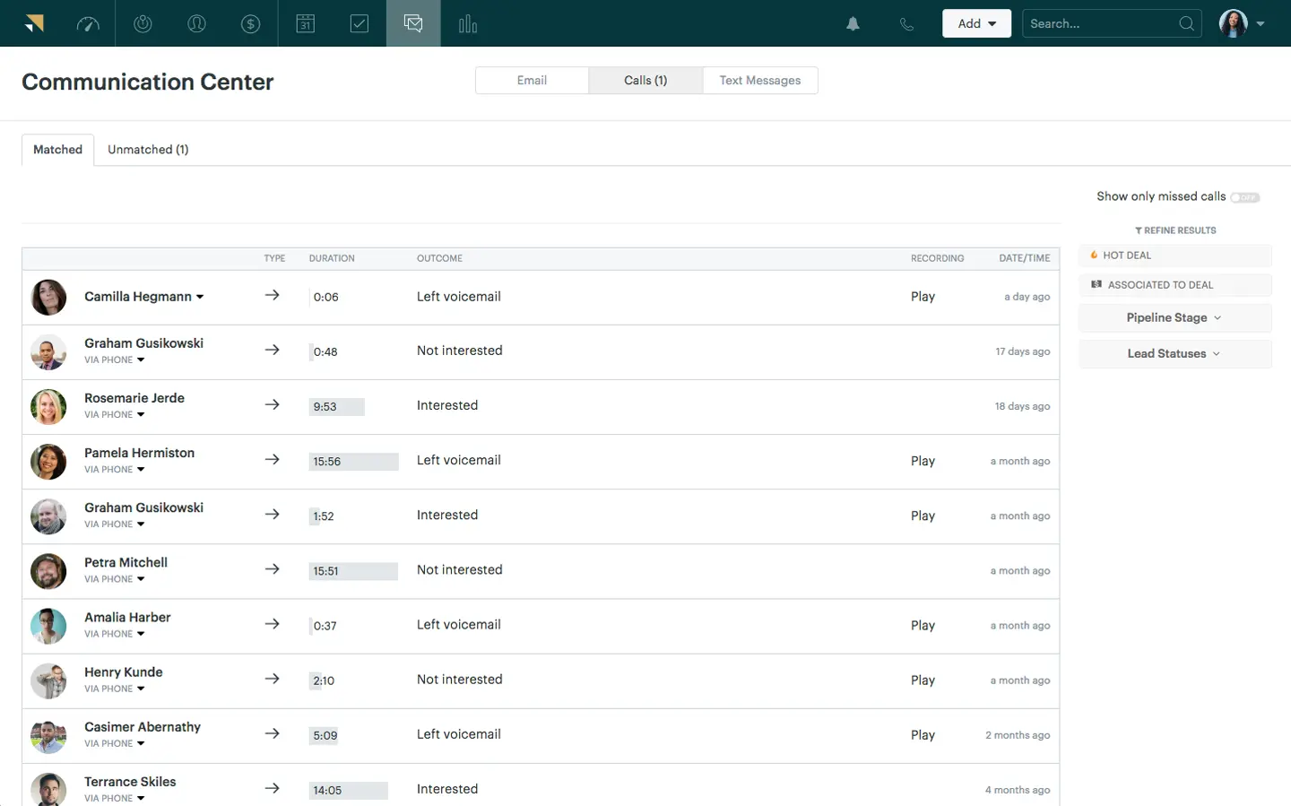The image size is (1291, 806).
Task: Click the Add button
Action: click(976, 23)
